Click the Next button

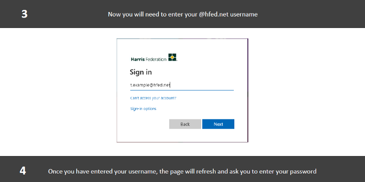(218, 124)
